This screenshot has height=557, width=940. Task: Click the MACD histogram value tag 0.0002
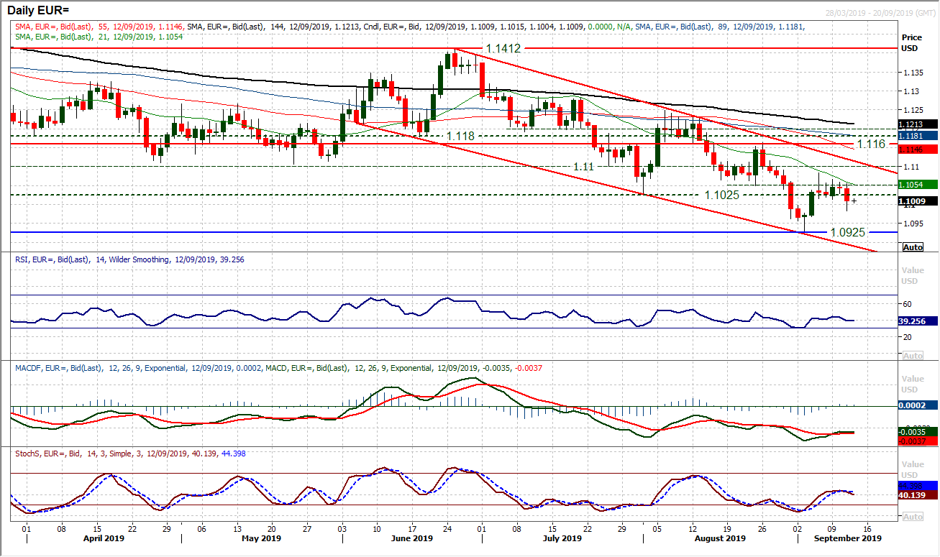[918, 405]
